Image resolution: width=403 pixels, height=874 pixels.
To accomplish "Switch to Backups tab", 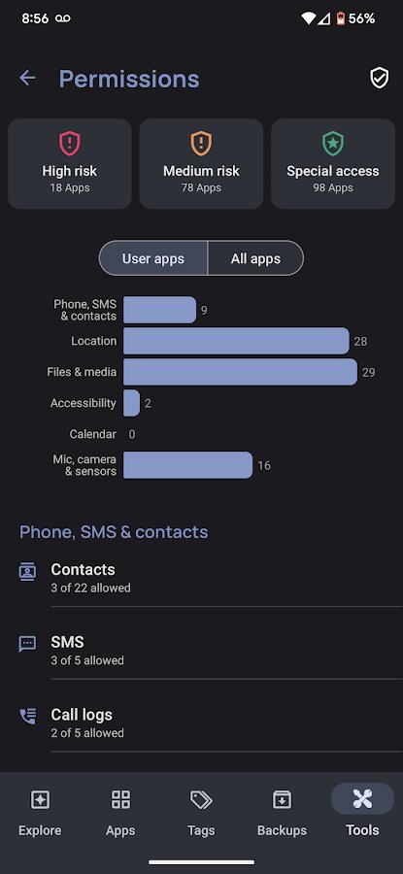I will point(282,812).
